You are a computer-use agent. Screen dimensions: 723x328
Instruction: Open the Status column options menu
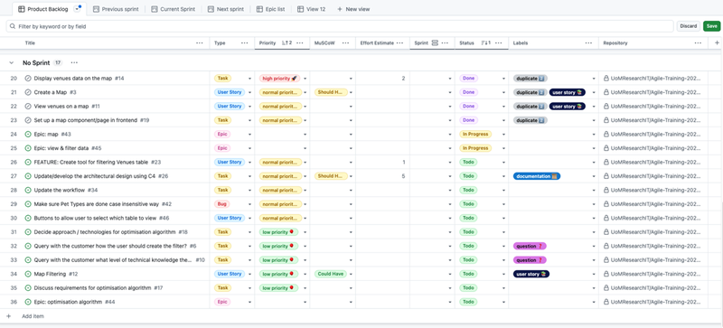pyautogui.click(x=499, y=42)
